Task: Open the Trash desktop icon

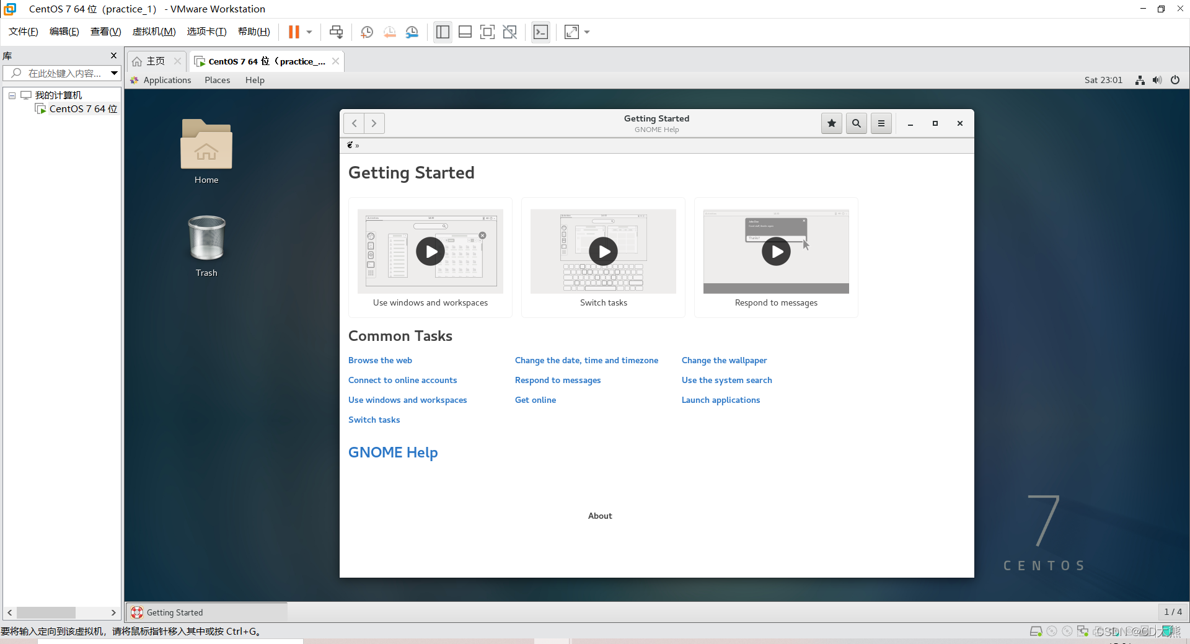Action: click(x=206, y=245)
